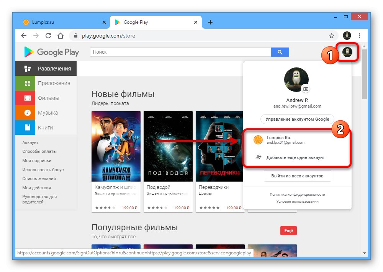Click the red Movies film icon
Screen dimensions: 383x272
pos(27,98)
